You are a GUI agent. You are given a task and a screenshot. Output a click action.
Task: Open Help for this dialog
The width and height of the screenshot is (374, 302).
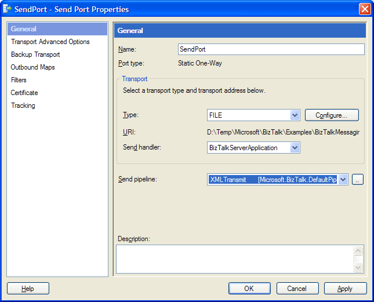coord(28,288)
